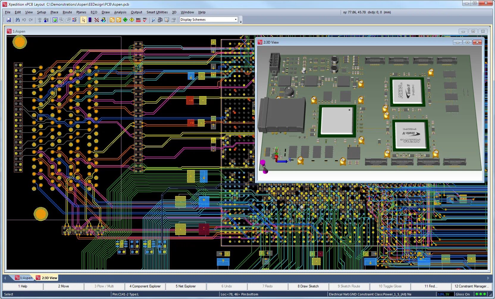Toggle Route mode with the red traces icon
The image size is (495, 299).
97,20
